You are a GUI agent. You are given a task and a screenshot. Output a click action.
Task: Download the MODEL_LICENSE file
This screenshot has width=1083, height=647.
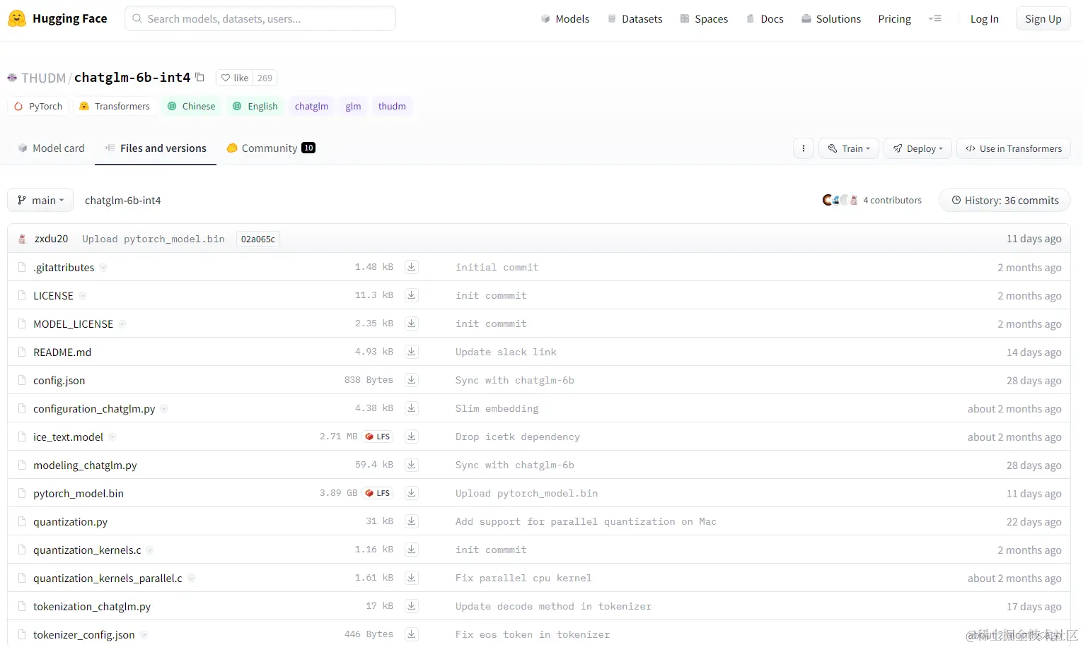pos(411,323)
